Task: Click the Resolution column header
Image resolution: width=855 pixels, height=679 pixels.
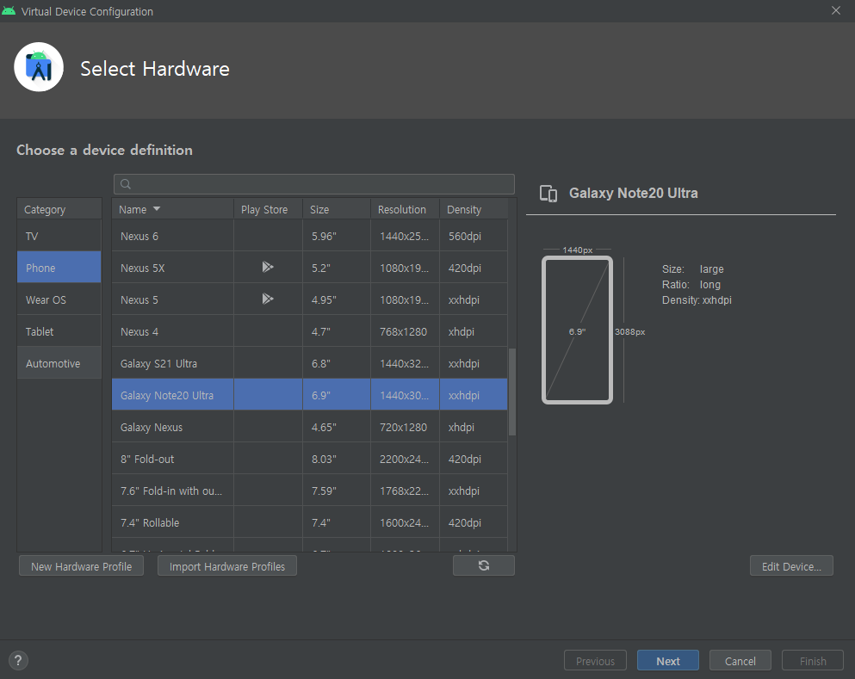Action: (406, 209)
